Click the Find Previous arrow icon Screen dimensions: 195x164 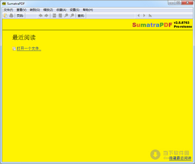pyautogui.click(x=138, y=16)
